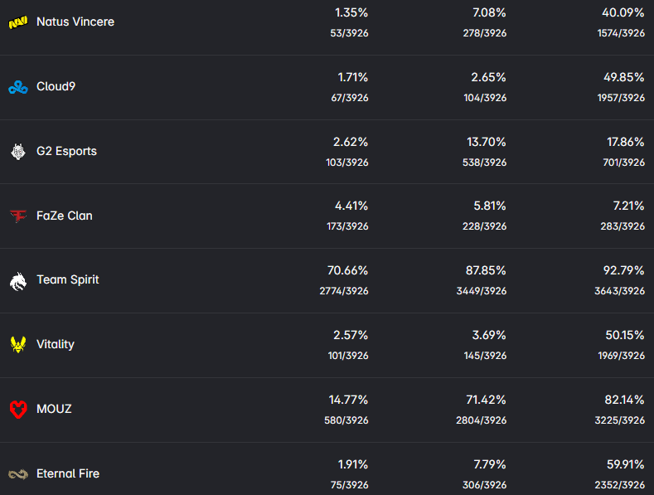Click the Team Spirit dragon logo

(17, 280)
